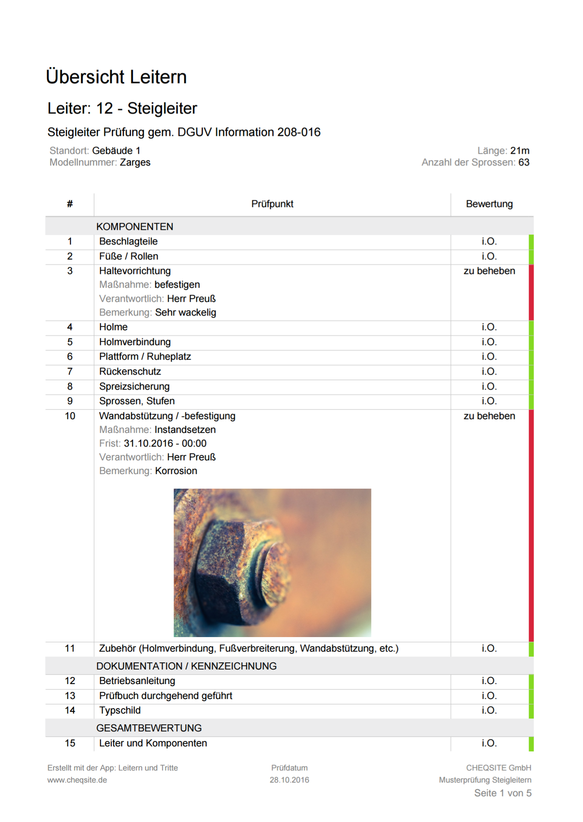Click the green status bar for Typschild
Image resolution: width=583 pixels, height=822 pixels.
click(x=531, y=711)
